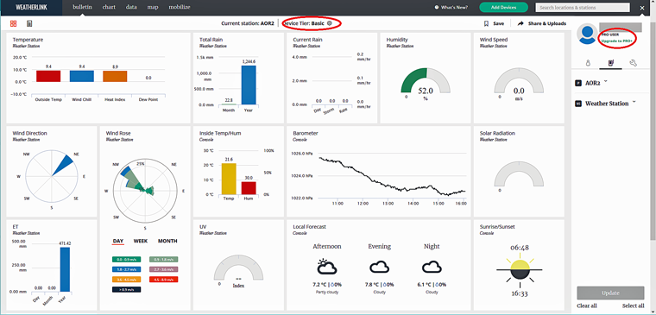Select MONTH wind rose period
Viewport: 656px width, 315px height.
167,241
